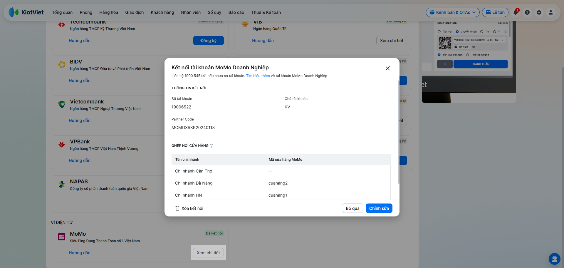Click the bed icon in Lễ tân button
This screenshot has height=268, width=564.
[488, 12]
